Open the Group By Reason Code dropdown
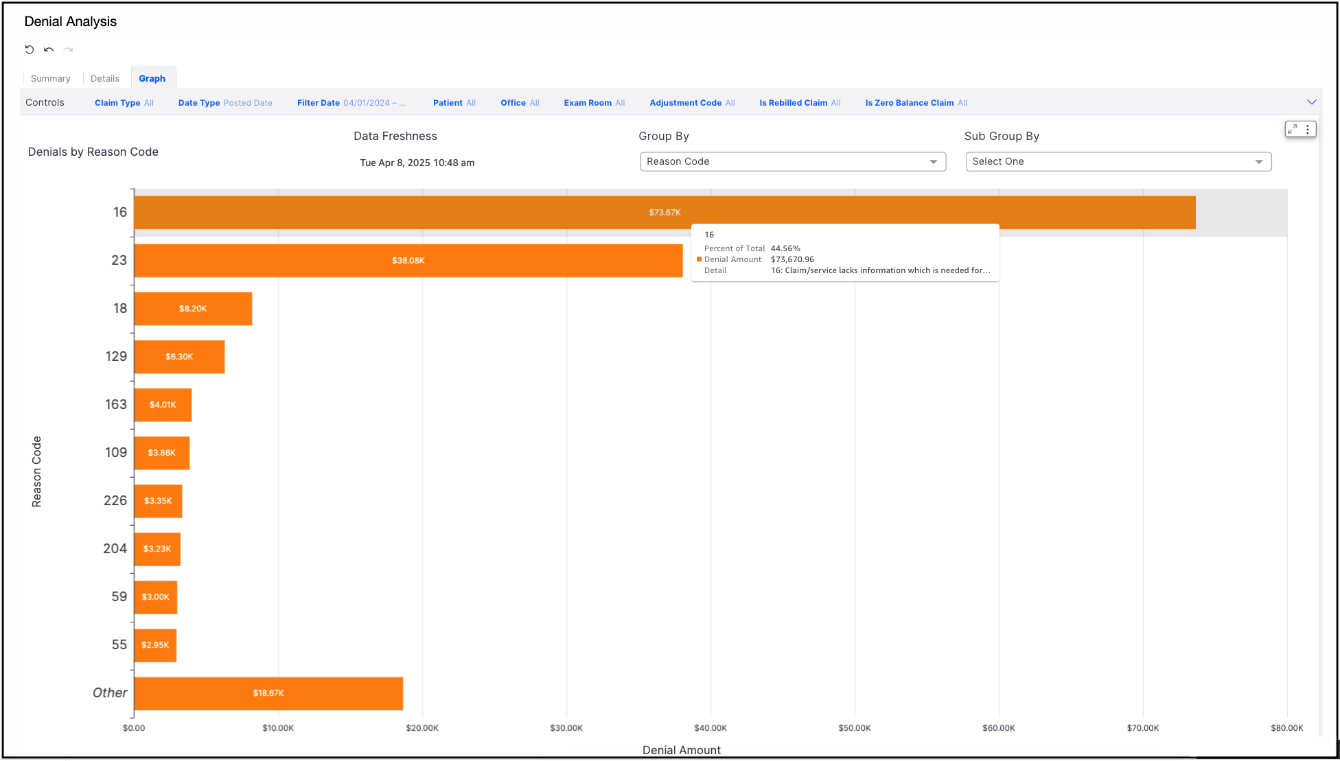 (x=792, y=162)
